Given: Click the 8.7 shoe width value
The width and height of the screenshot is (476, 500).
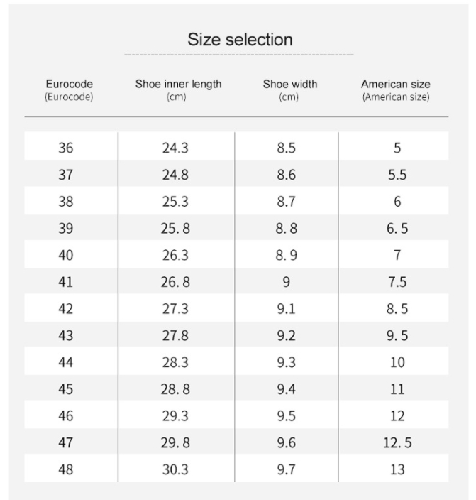Looking at the screenshot, I should [286, 202].
